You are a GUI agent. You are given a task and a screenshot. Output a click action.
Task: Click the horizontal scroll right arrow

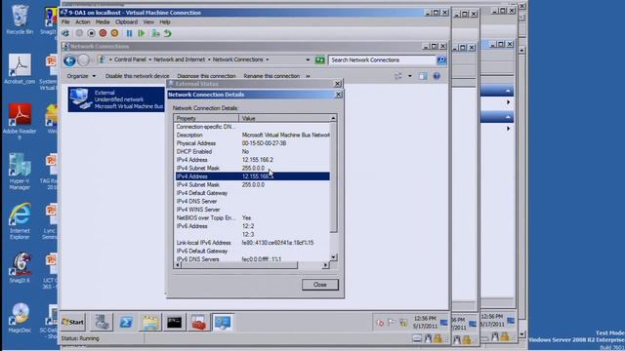(325, 265)
